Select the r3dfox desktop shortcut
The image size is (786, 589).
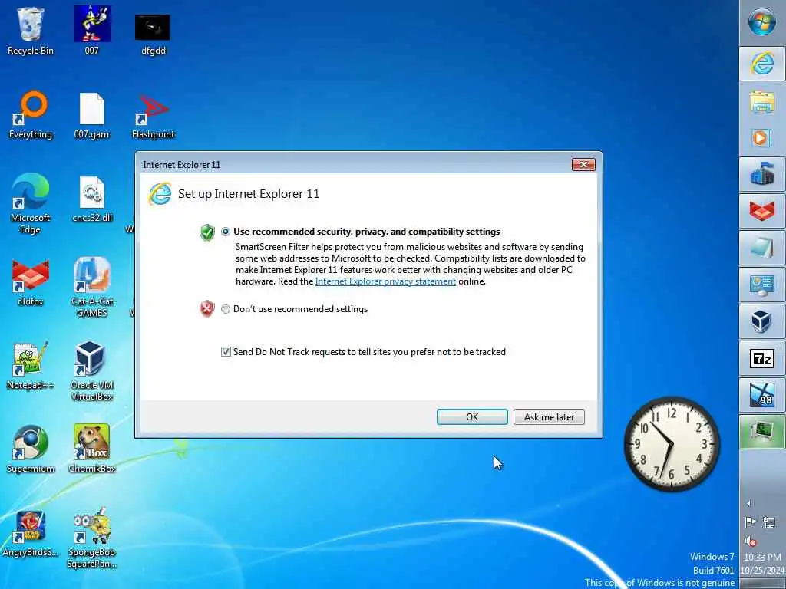point(31,282)
